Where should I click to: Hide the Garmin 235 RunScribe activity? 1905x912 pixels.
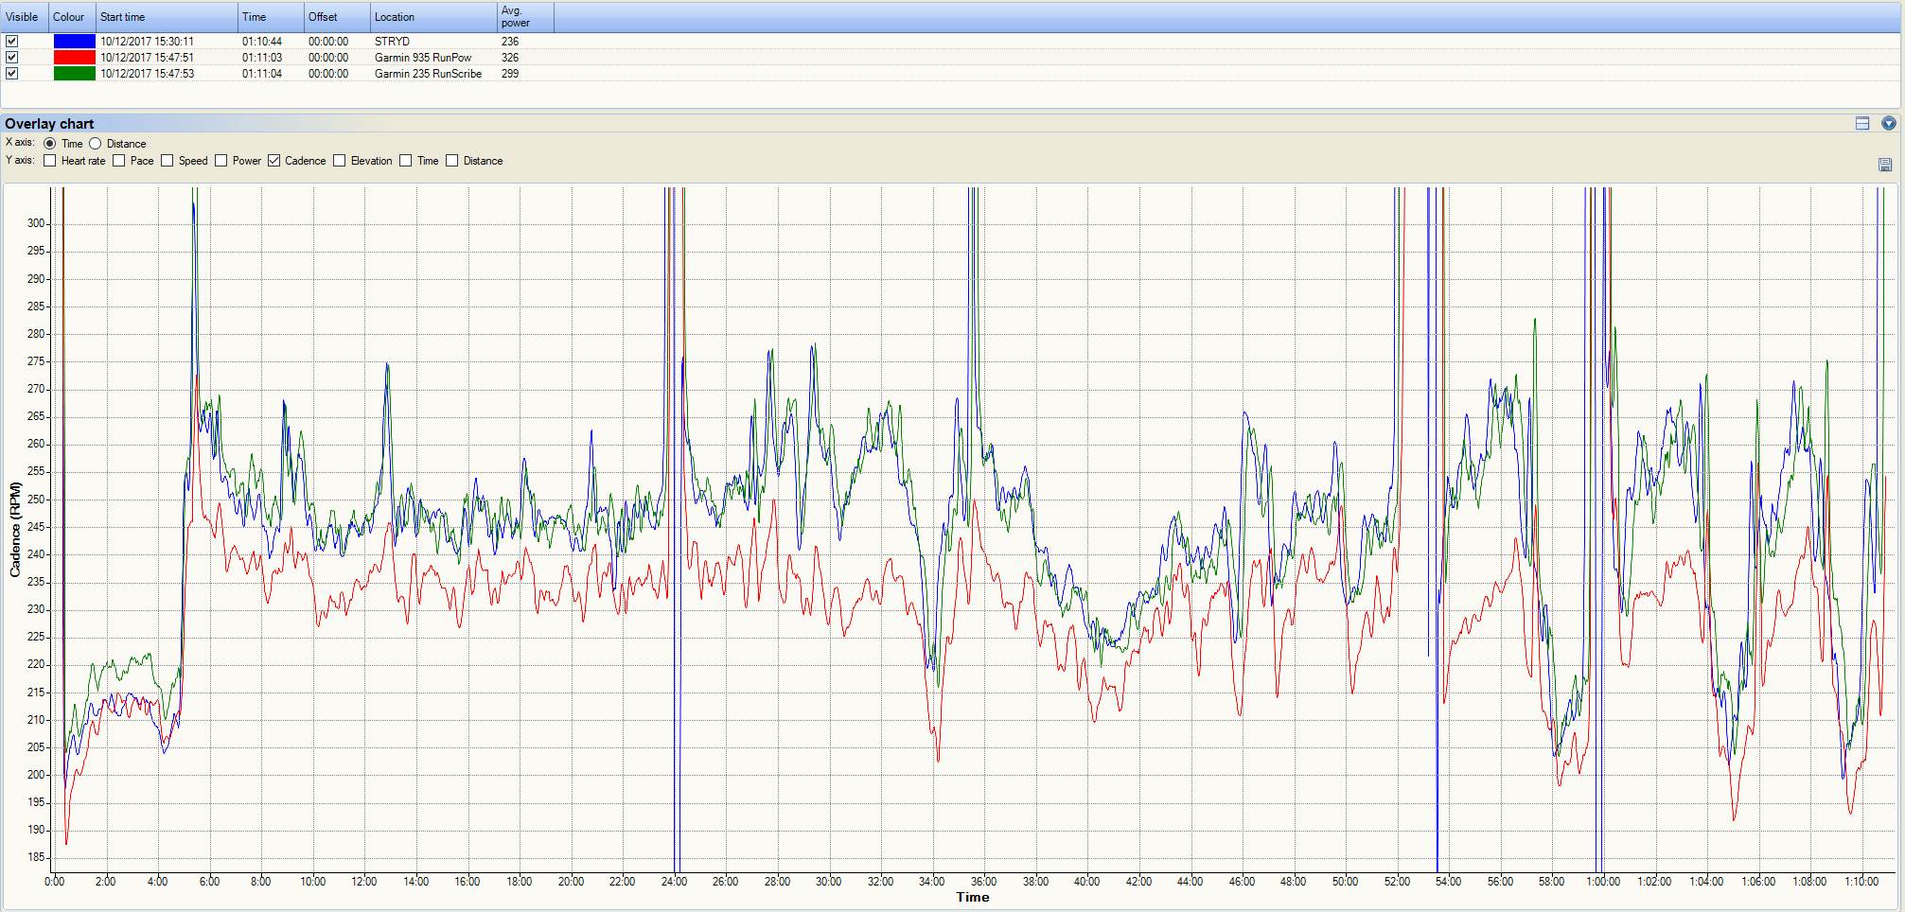(12, 74)
